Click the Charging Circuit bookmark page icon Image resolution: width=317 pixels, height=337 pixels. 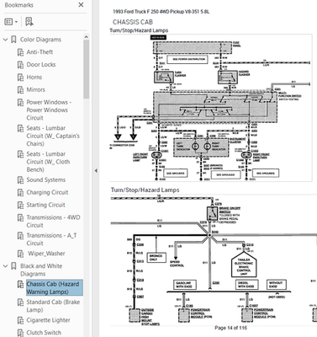pyautogui.click(x=20, y=193)
